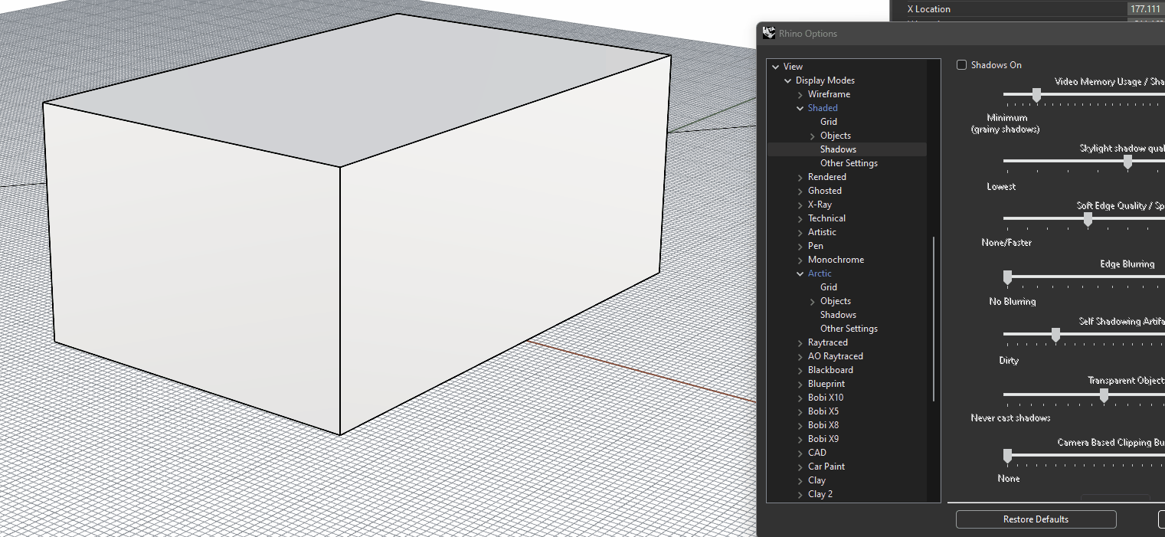Click the Restore Defaults button
The height and width of the screenshot is (537, 1165).
[x=1036, y=519]
